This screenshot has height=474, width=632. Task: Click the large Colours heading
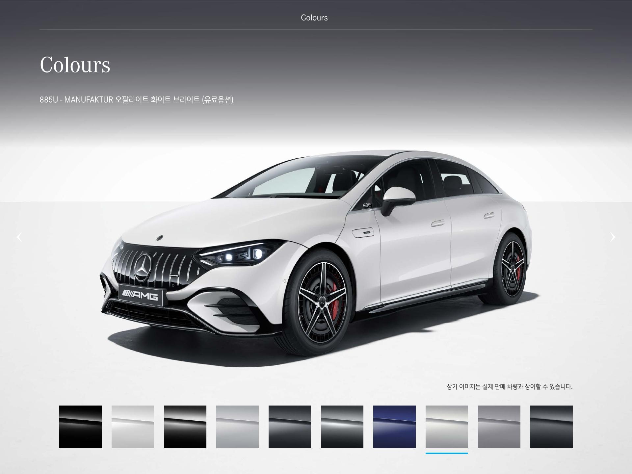(x=75, y=65)
